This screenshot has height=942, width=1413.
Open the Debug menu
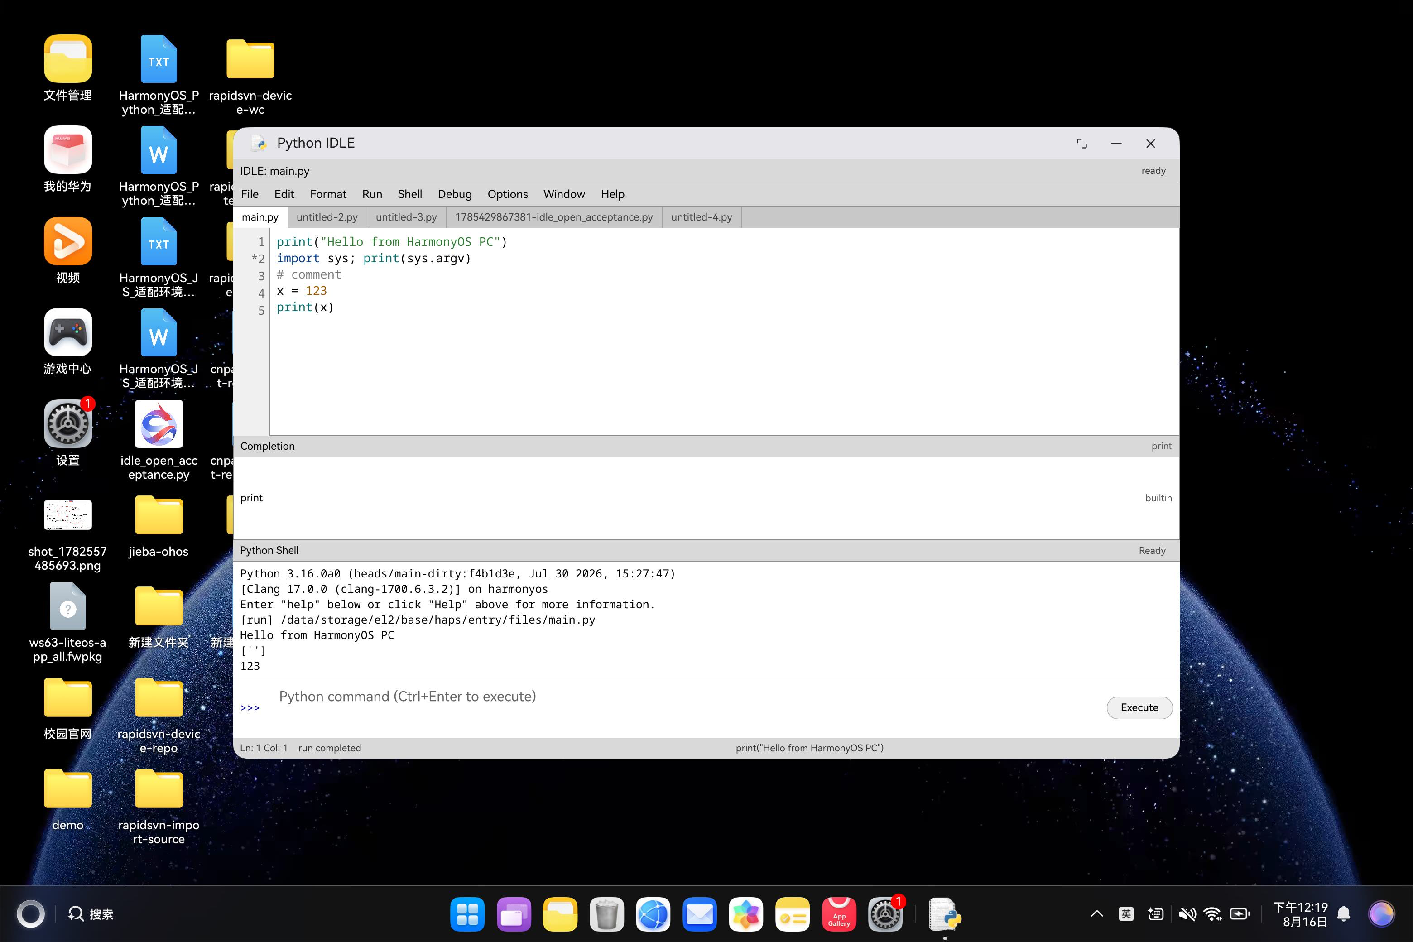[x=455, y=194]
